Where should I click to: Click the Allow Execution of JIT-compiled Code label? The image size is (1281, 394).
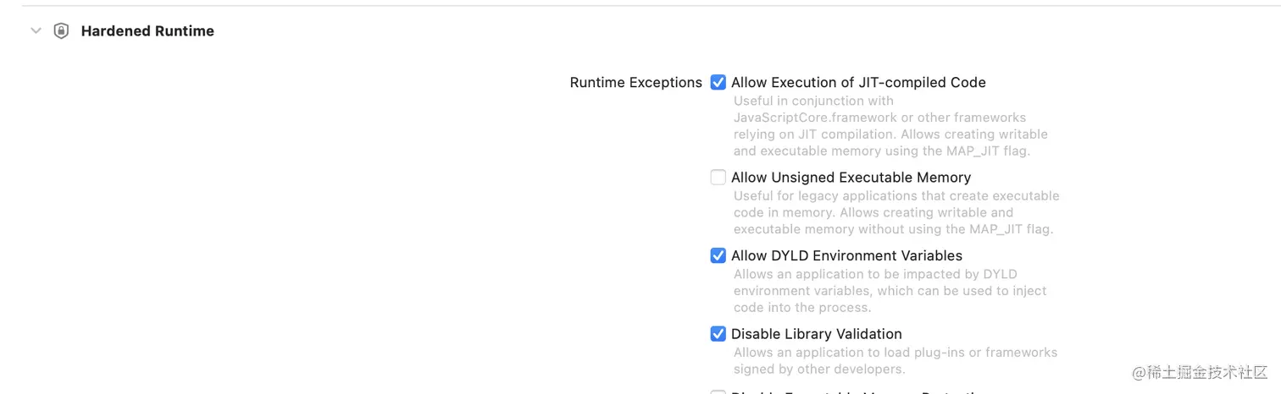(x=857, y=83)
